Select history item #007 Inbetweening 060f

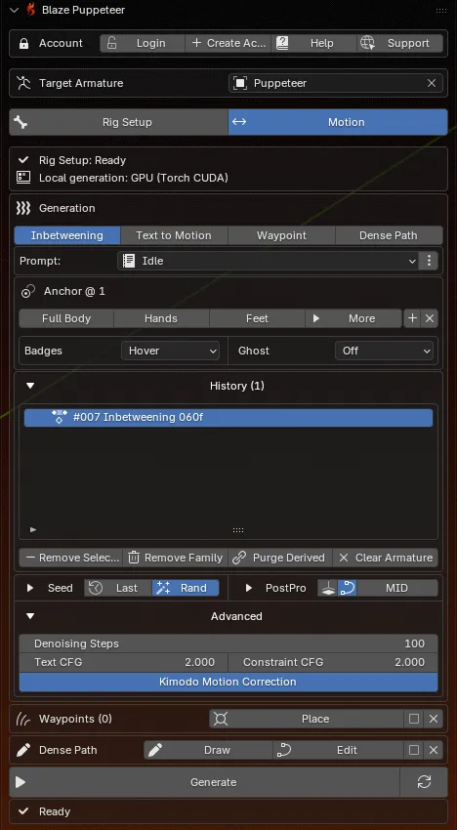(x=228, y=418)
